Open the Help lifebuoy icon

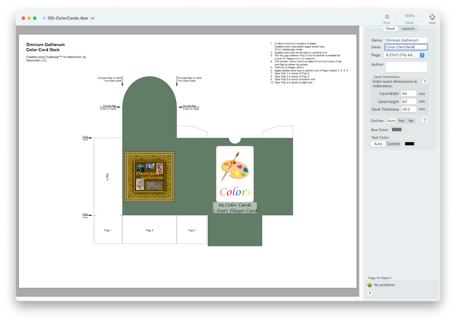[432, 17]
